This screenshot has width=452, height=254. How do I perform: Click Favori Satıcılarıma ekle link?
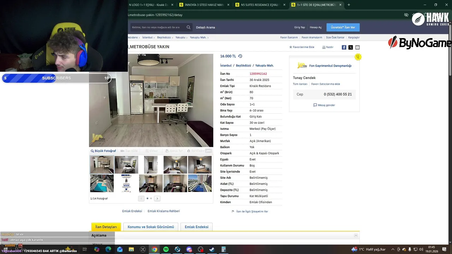pyautogui.click(x=326, y=84)
